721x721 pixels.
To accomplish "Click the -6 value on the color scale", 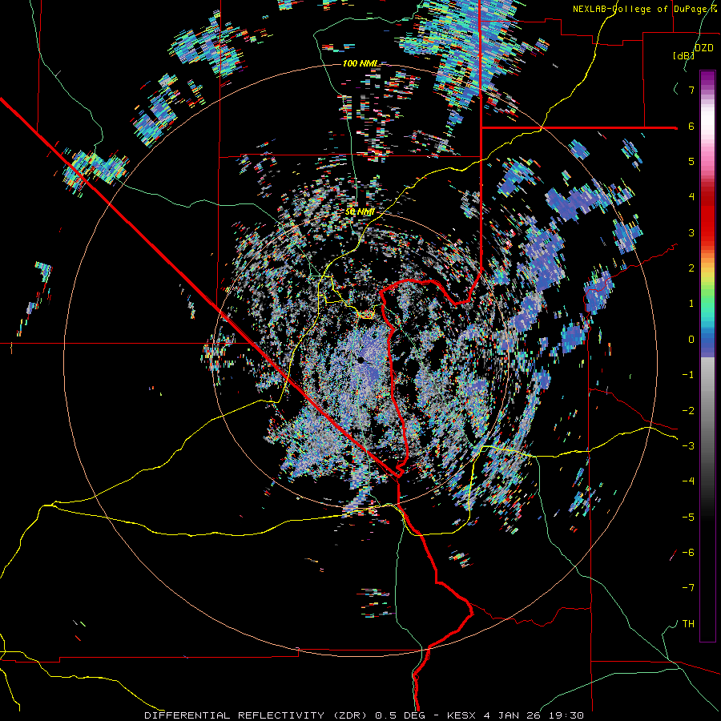I will pyautogui.click(x=688, y=553).
